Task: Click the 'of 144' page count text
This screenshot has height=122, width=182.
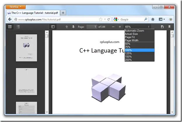Action: point(102,27)
